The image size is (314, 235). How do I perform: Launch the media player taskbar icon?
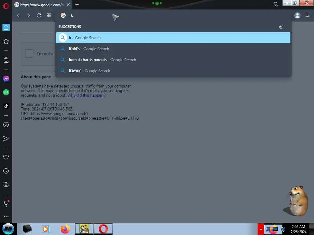(45, 229)
